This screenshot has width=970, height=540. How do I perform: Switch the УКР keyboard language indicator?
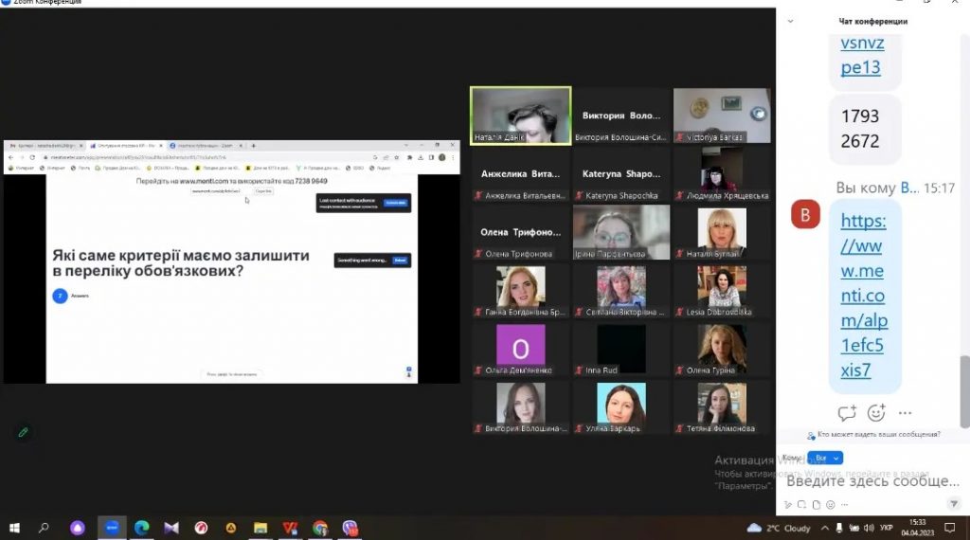886,528
